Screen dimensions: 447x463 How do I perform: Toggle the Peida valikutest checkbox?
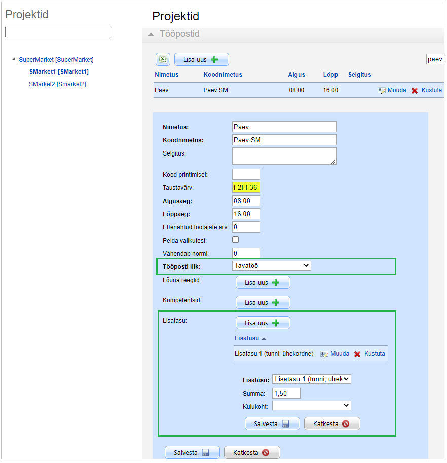(235, 239)
